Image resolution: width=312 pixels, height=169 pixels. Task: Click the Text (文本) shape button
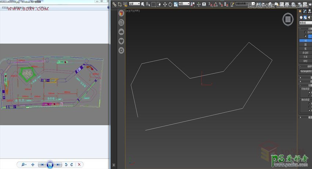pos(305,57)
